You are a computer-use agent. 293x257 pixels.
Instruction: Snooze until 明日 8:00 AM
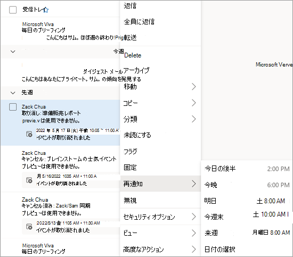[x=247, y=201]
